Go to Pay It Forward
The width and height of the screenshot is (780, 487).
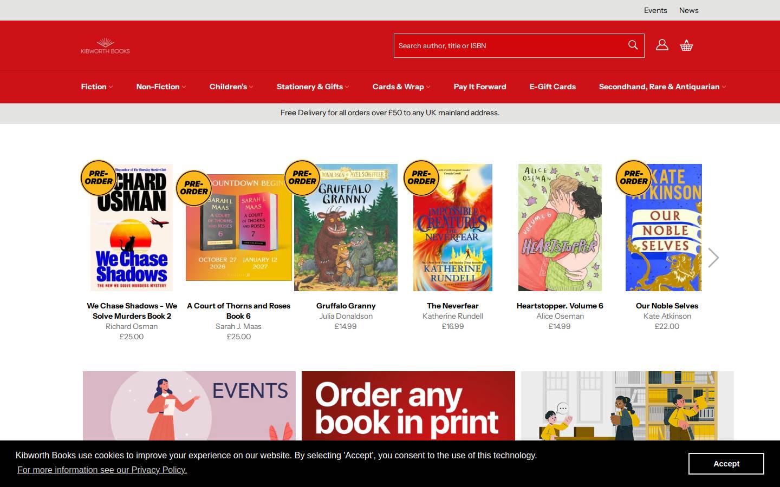[480, 87]
